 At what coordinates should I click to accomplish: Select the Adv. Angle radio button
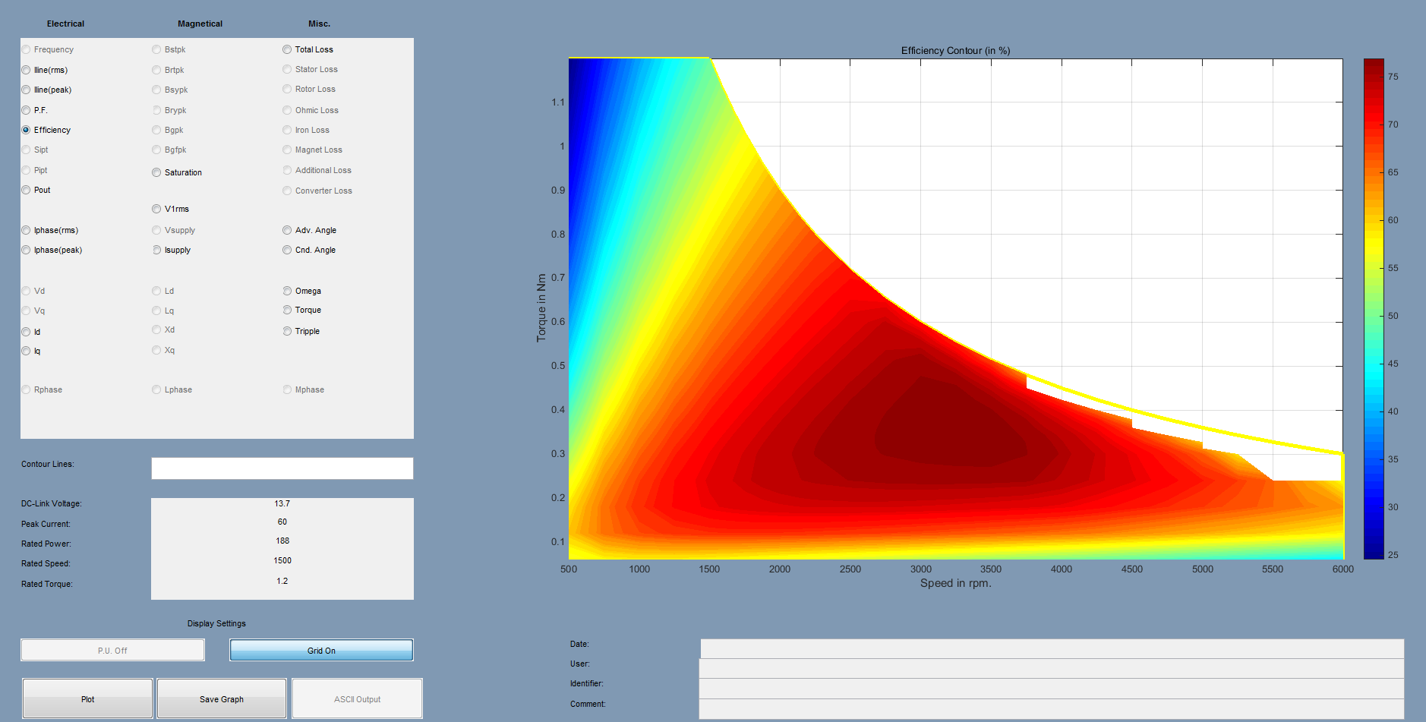(287, 230)
